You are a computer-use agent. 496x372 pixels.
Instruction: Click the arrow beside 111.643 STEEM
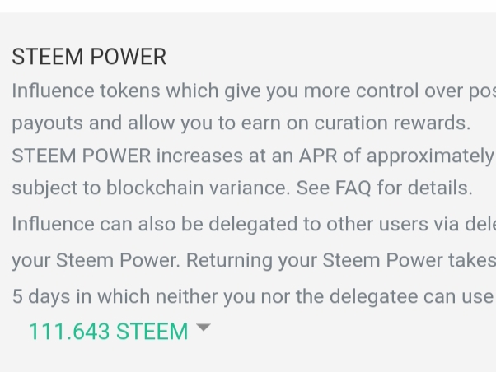coord(204,329)
